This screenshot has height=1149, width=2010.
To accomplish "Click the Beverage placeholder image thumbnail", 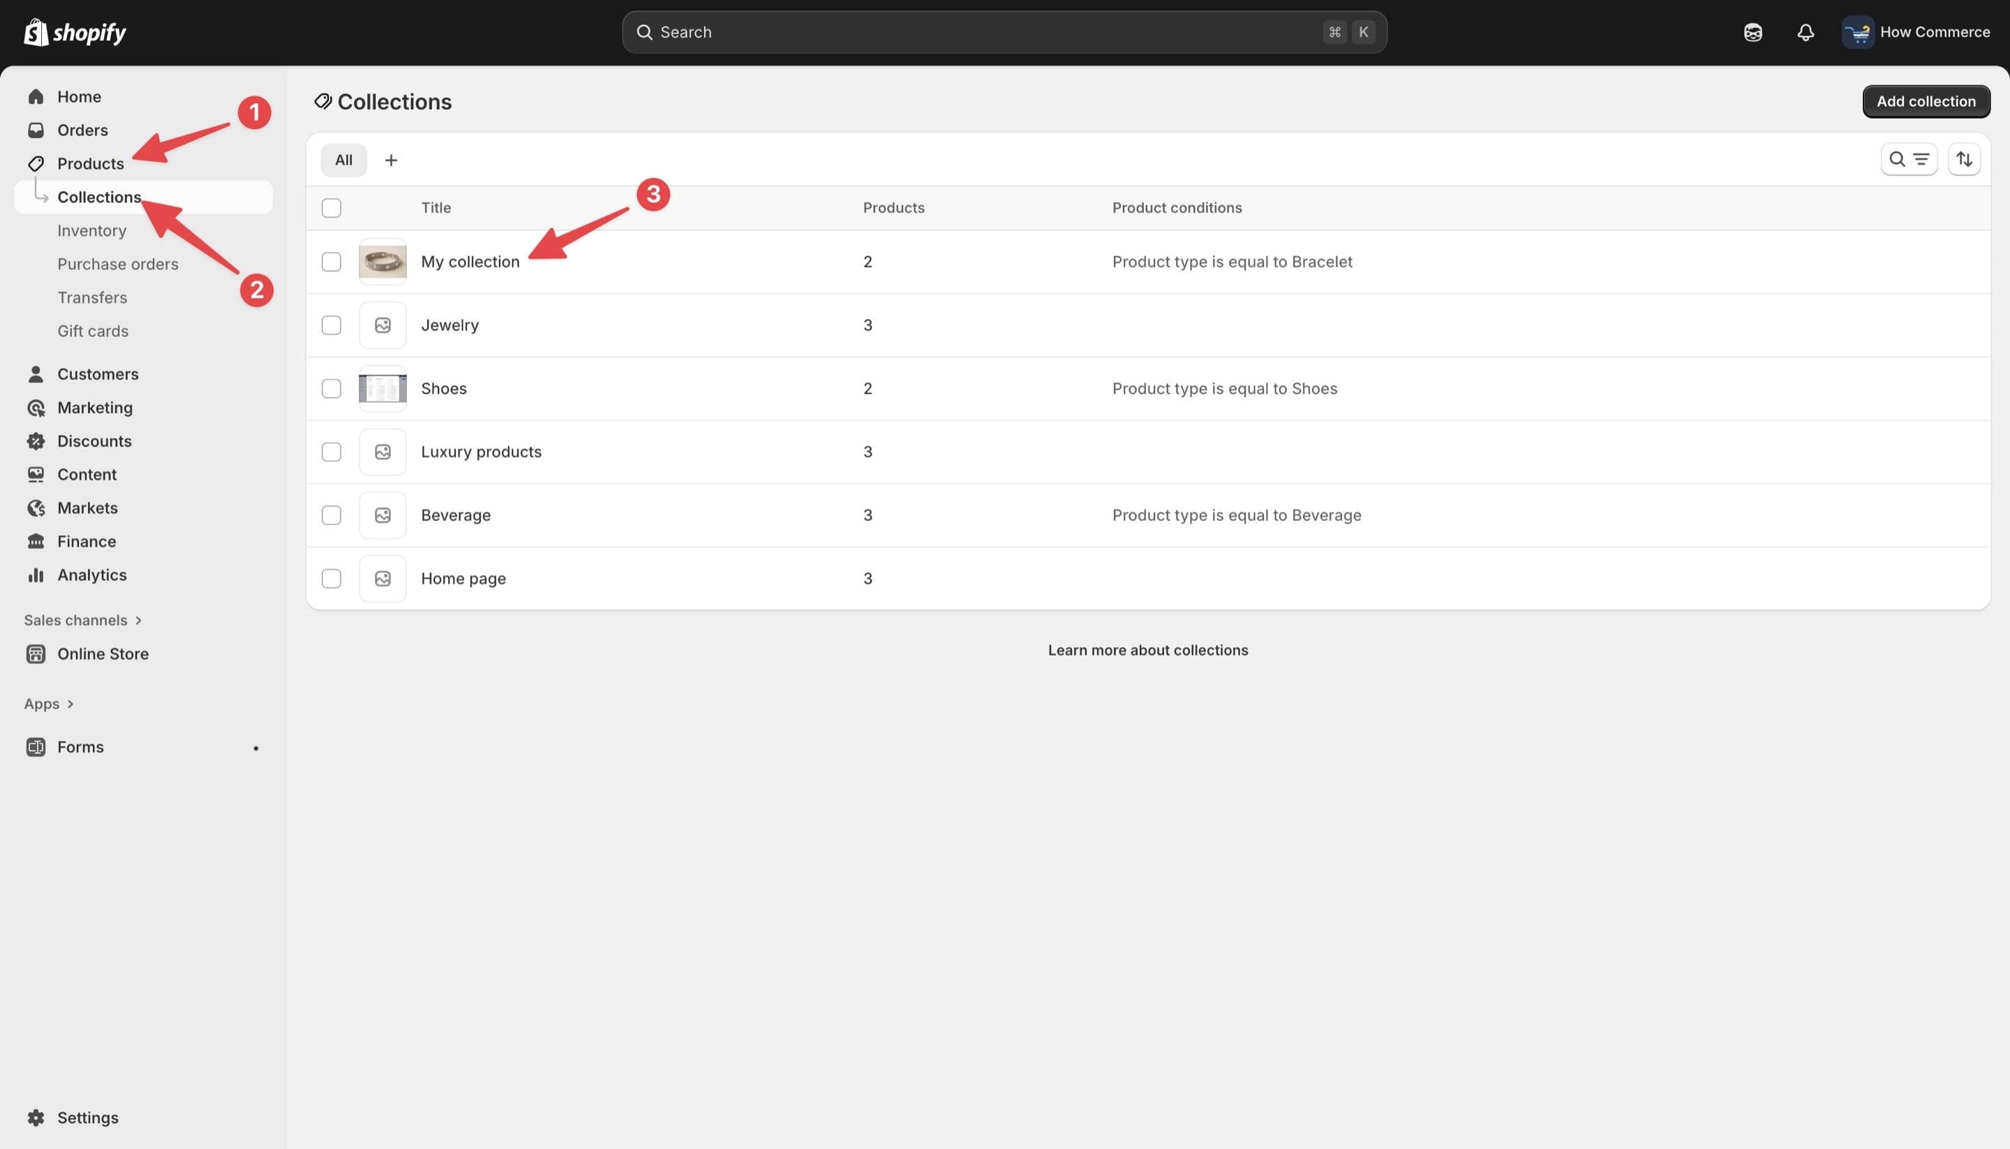I will [383, 516].
